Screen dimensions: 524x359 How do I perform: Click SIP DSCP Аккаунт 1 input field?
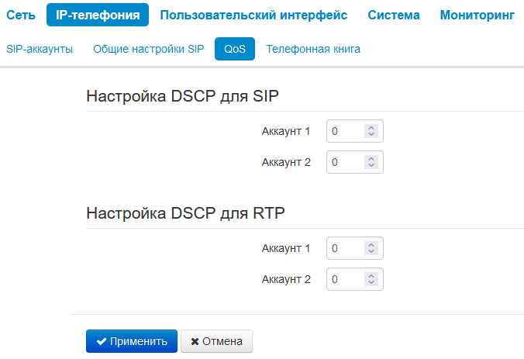click(x=346, y=132)
